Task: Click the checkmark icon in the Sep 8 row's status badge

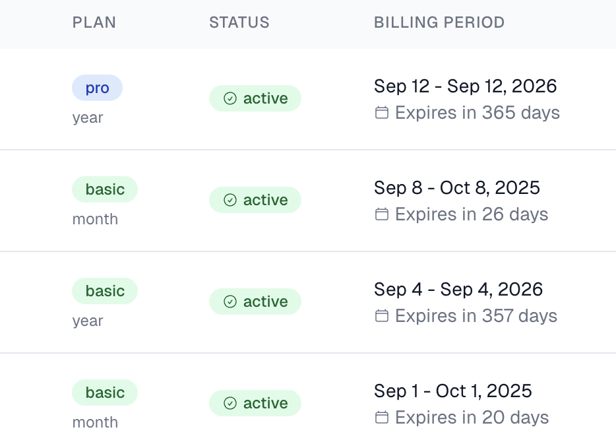Action: [230, 200]
